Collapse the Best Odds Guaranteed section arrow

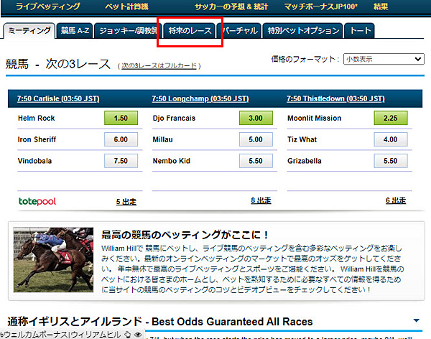tap(416, 320)
